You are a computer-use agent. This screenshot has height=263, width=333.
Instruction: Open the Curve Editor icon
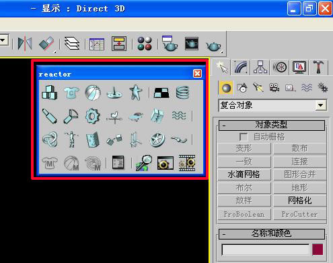click(x=97, y=44)
